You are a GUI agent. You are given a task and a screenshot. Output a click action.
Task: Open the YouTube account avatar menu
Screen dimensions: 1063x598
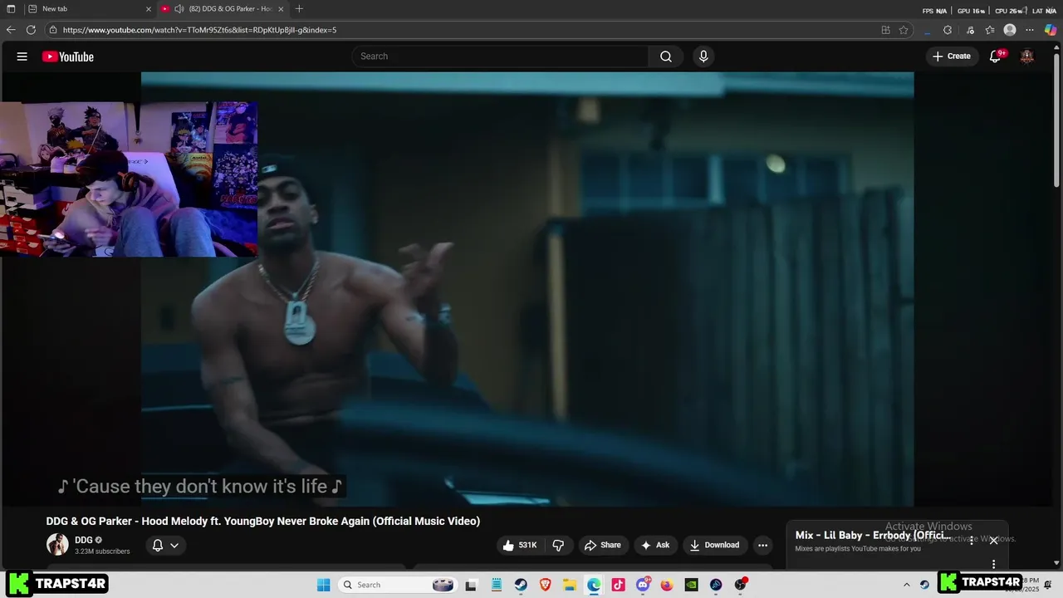(1027, 56)
